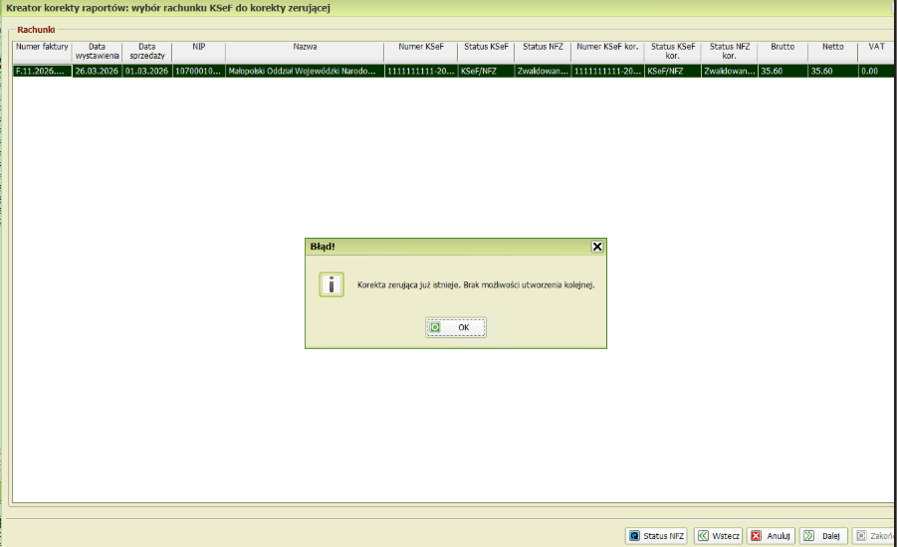
Task: Proceed with the Dalej button
Action: (x=822, y=536)
